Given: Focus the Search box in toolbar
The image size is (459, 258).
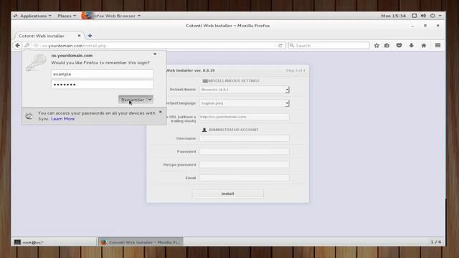Looking at the screenshot, I should click(x=328, y=46).
